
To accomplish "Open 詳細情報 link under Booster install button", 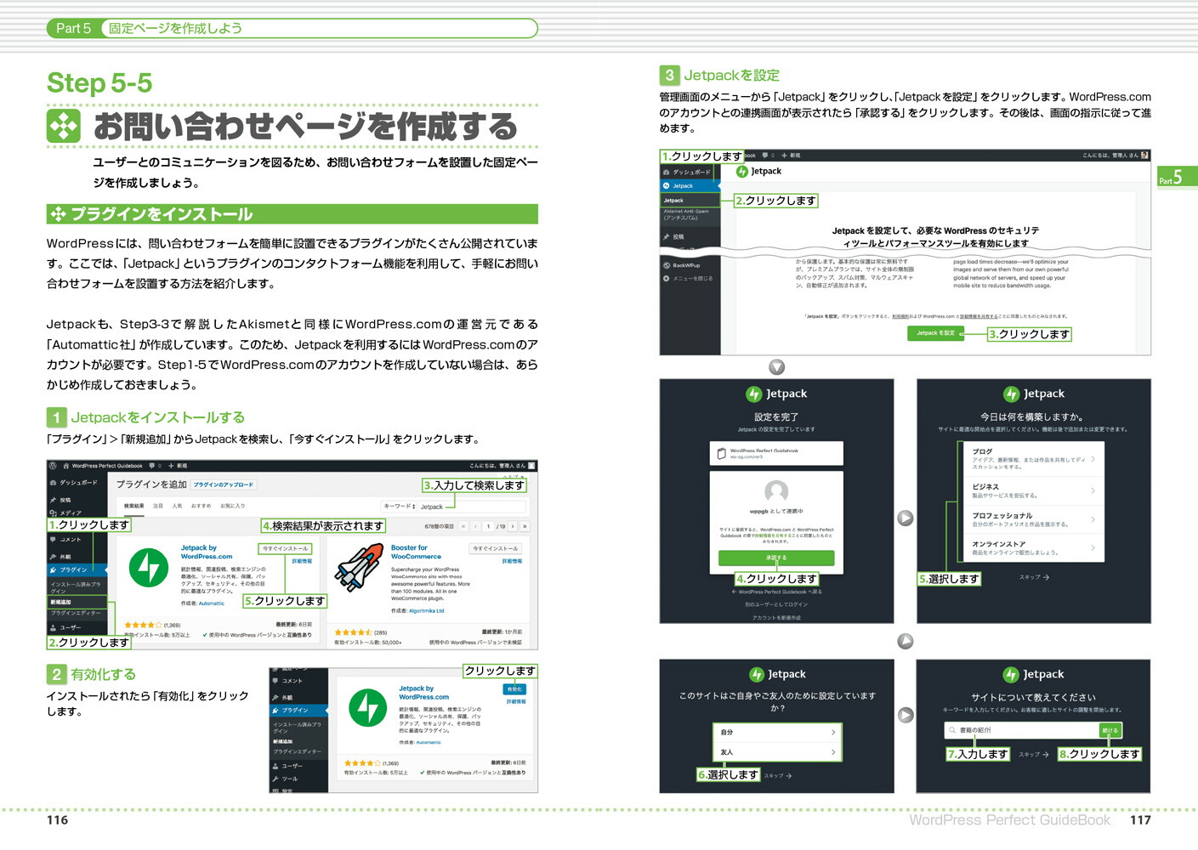I will 512,561.
